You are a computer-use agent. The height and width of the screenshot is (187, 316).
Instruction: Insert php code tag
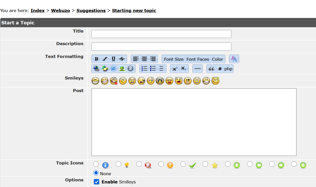click(x=228, y=69)
